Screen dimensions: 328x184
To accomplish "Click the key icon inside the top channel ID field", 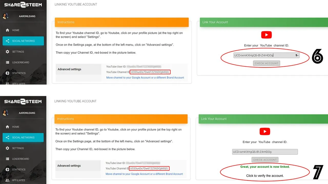I will coord(297,55).
